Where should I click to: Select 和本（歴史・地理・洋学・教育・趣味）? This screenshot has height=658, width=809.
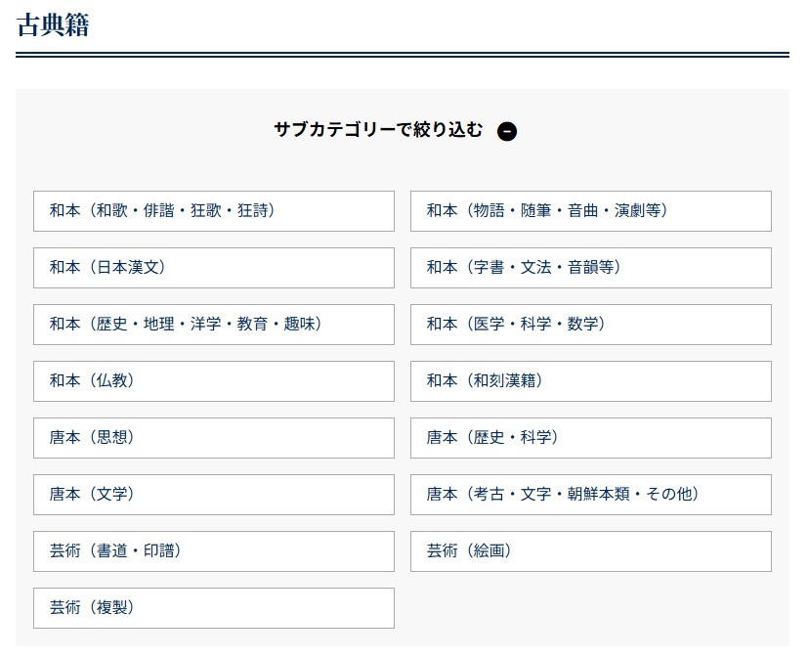(213, 325)
